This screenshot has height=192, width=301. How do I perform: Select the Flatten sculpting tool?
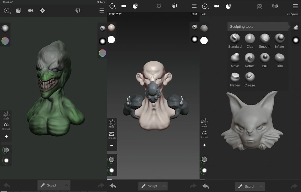(235, 80)
